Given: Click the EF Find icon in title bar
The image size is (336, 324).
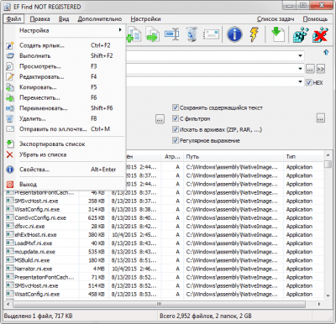Looking at the screenshot, I should (x=8, y=7).
